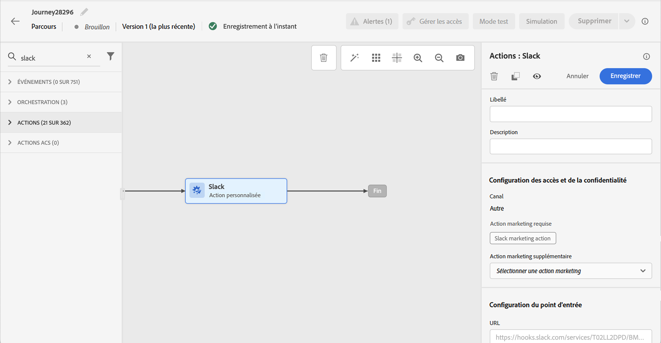Clear the slack search text
This screenshot has height=343, width=661.
(89, 56)
